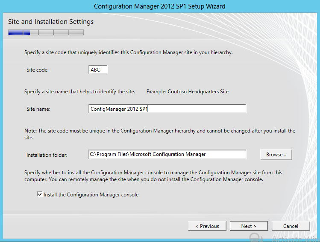Toggle Install the Configuration Manager console checkbox

pos(40,194)
